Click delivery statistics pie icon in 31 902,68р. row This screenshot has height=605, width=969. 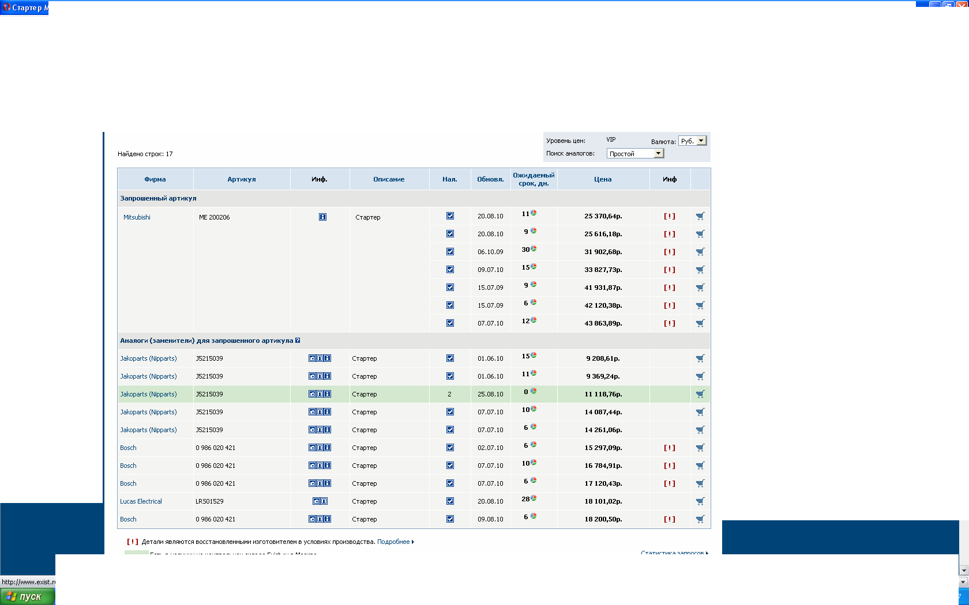pyautogui.click(x=534, y=249)
